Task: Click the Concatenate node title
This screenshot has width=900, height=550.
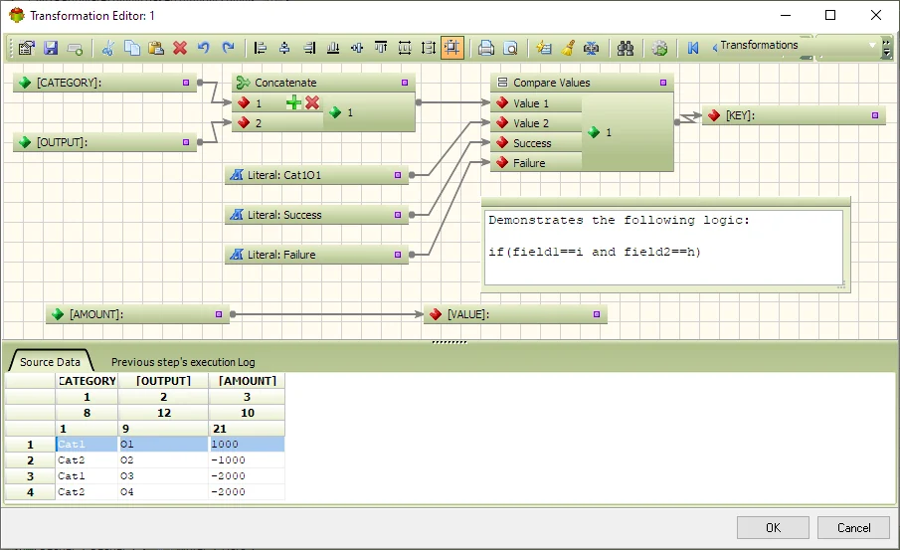Action: (285, 83)
